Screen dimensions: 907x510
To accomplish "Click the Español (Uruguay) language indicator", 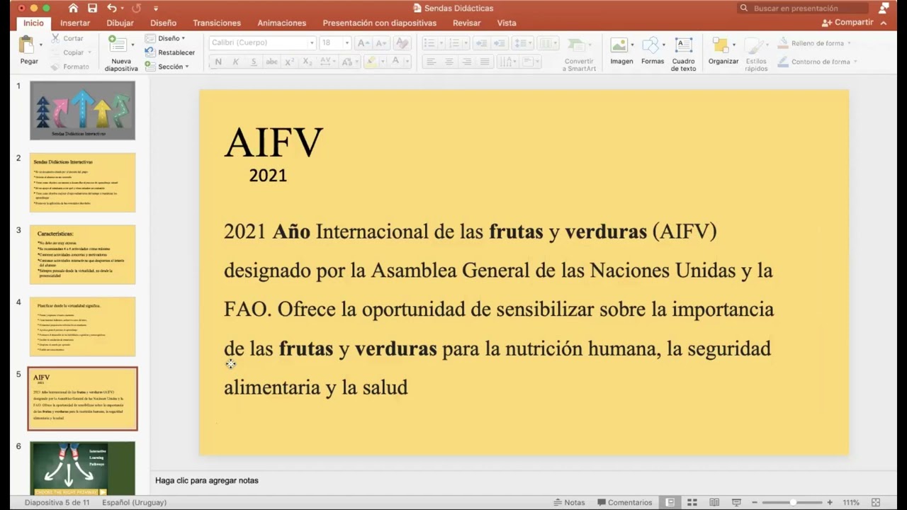I will [134, 502].
